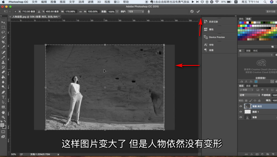Select the Dodge tool
The image size is (277, 157).
[3, 87]
